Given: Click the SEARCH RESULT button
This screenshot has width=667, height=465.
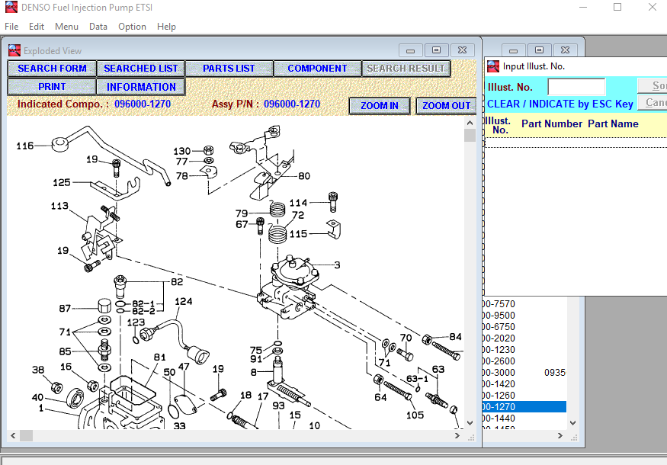Looking at the screenshot, I should [406, 69].
